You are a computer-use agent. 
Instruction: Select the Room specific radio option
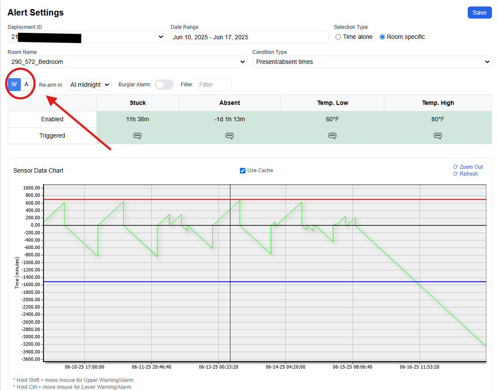pyautogui.click(x=382, y=37)
